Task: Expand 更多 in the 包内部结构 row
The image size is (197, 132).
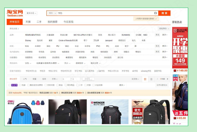Action: 165,52
